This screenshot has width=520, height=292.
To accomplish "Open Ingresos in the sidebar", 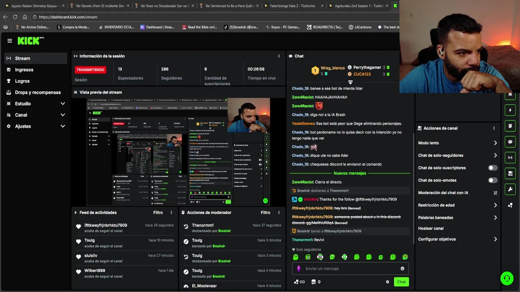I will (x=36, y=70).
